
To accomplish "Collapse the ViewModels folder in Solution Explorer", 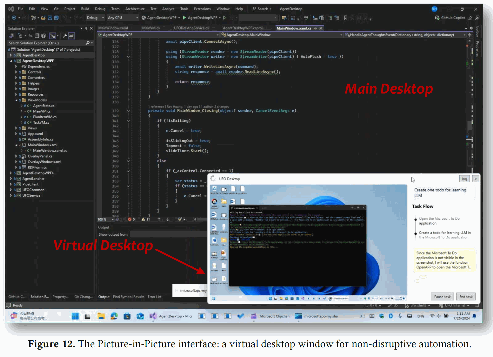I will 16,100.
